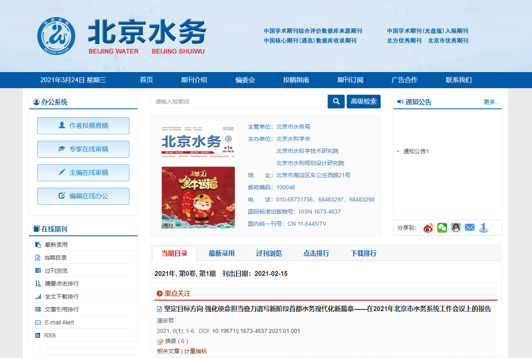Image resolution: width=532 pixels, height=358 pixels.
Task: Click the bar chart icon next to 全文下载排行
Action: (38, 297)
